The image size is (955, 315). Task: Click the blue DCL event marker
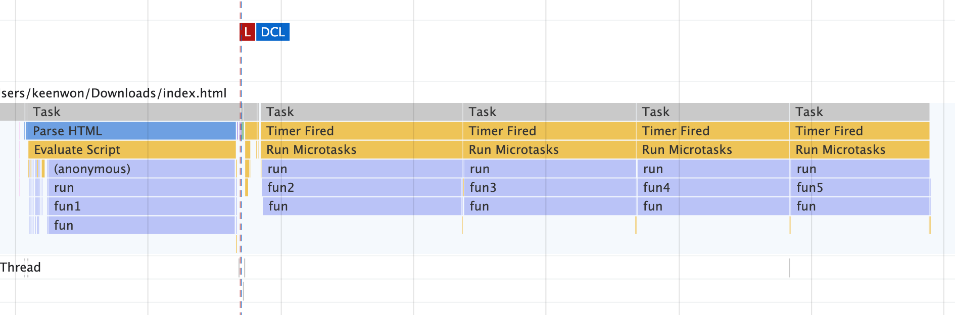[273, 32]
